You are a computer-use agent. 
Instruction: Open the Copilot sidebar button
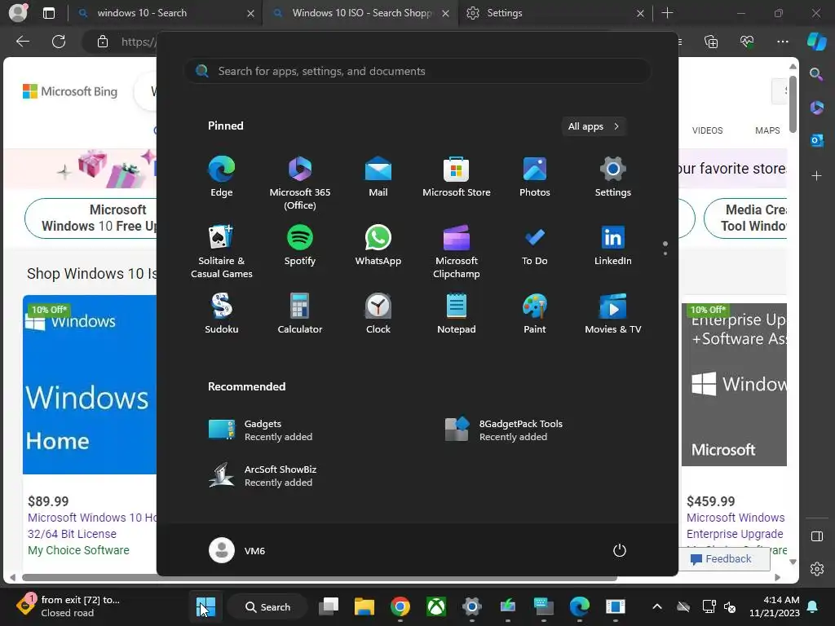[816, 42]
